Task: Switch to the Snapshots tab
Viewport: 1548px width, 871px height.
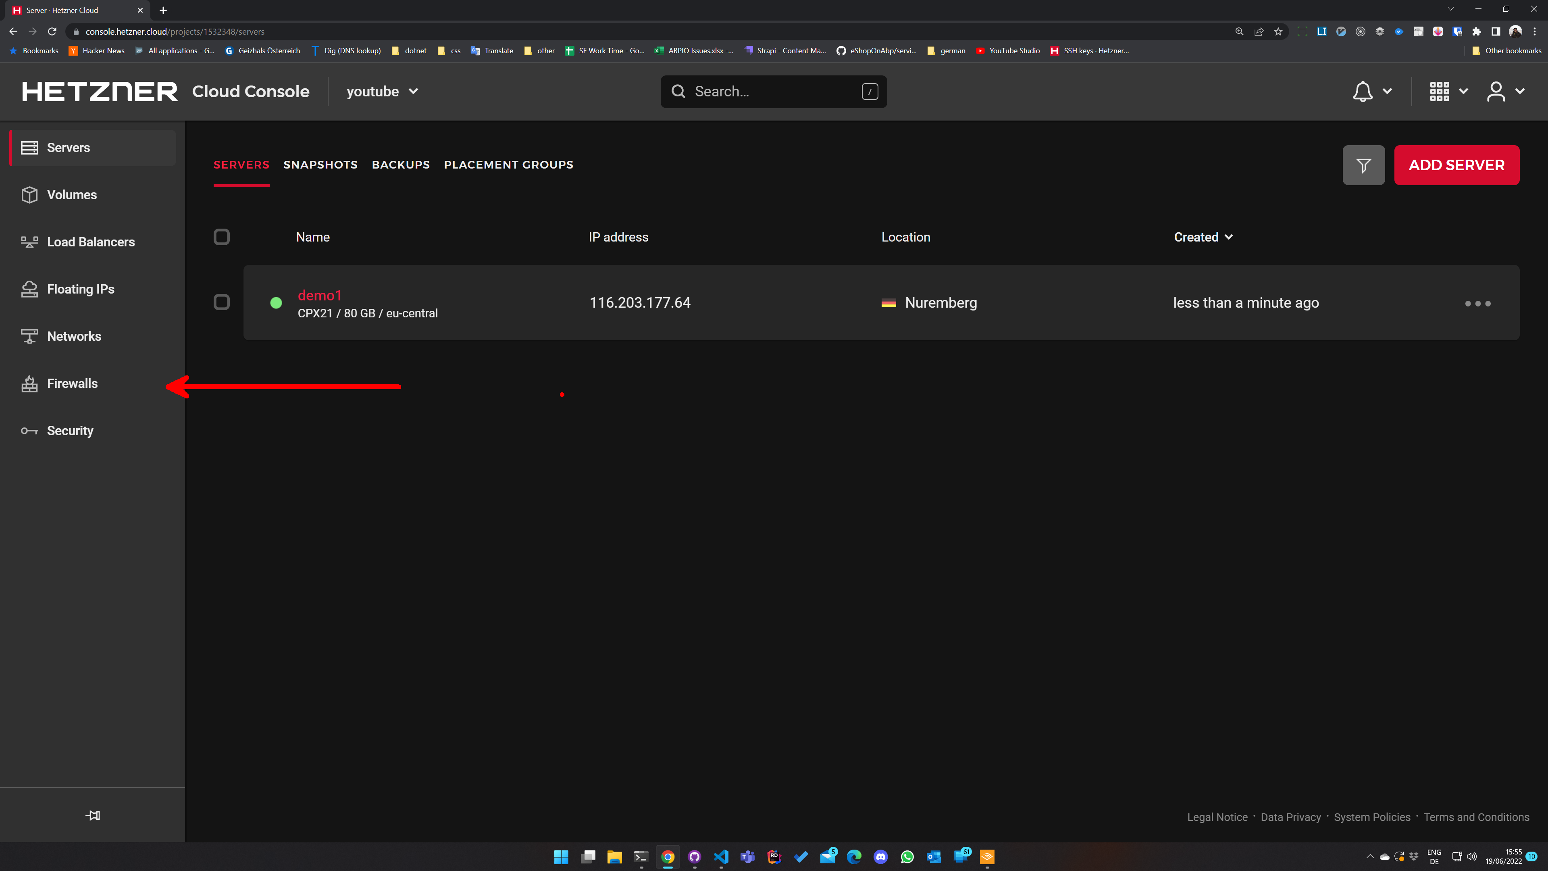Action: (320, 165)
